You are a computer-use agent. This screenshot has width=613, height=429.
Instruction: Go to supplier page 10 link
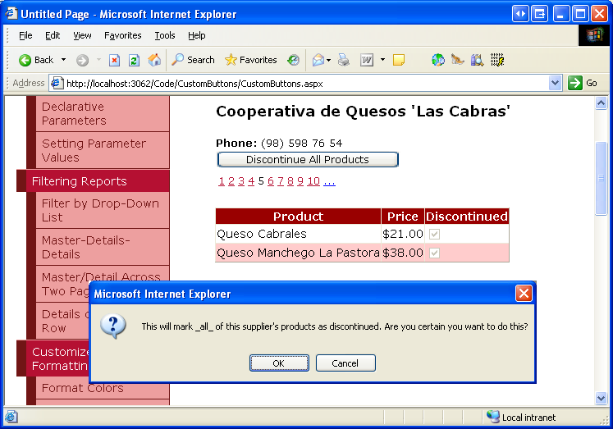(313, 181)
